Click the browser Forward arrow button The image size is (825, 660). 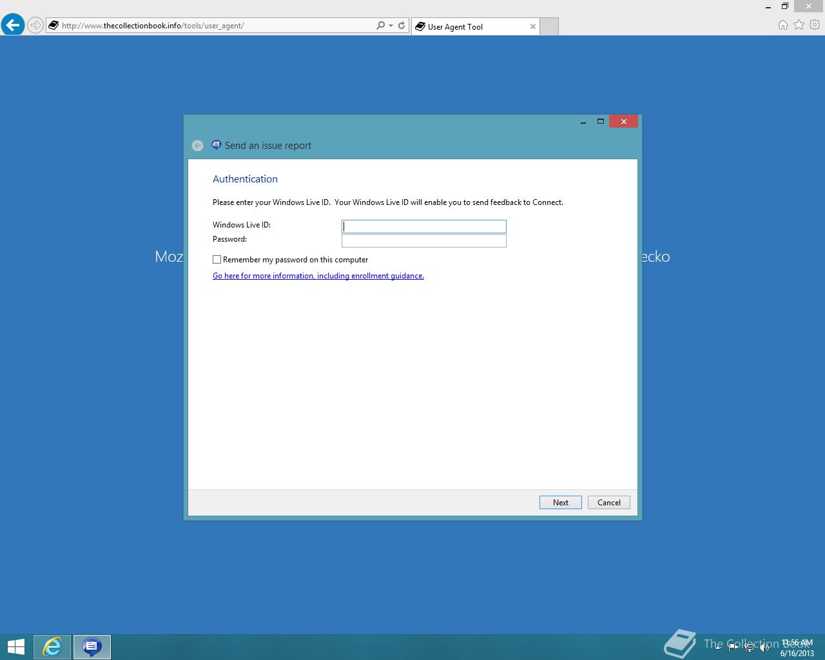[35, 25]
